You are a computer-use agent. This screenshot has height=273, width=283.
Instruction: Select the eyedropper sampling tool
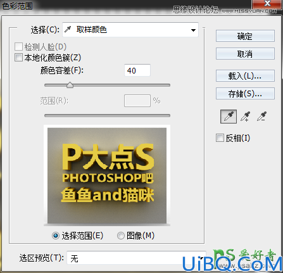tap(229, 117)
